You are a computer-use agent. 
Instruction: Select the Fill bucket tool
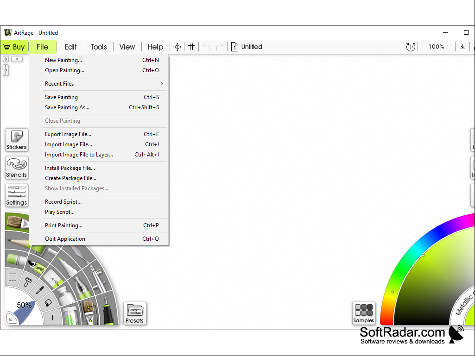tap(48, 303)
